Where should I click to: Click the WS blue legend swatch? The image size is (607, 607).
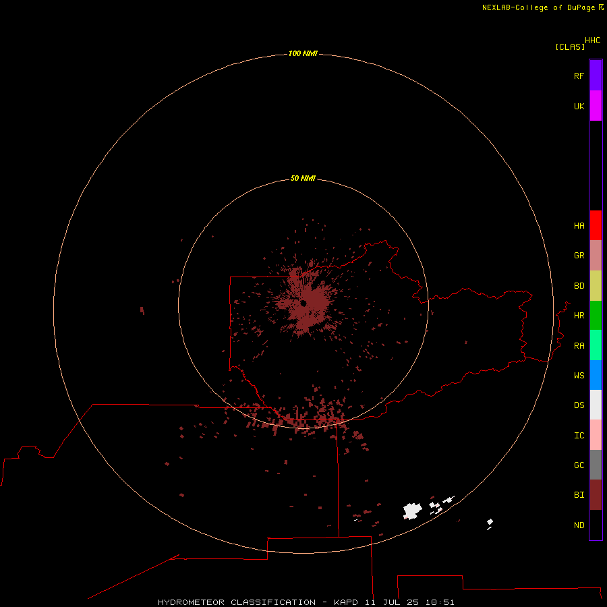[596, 375]
